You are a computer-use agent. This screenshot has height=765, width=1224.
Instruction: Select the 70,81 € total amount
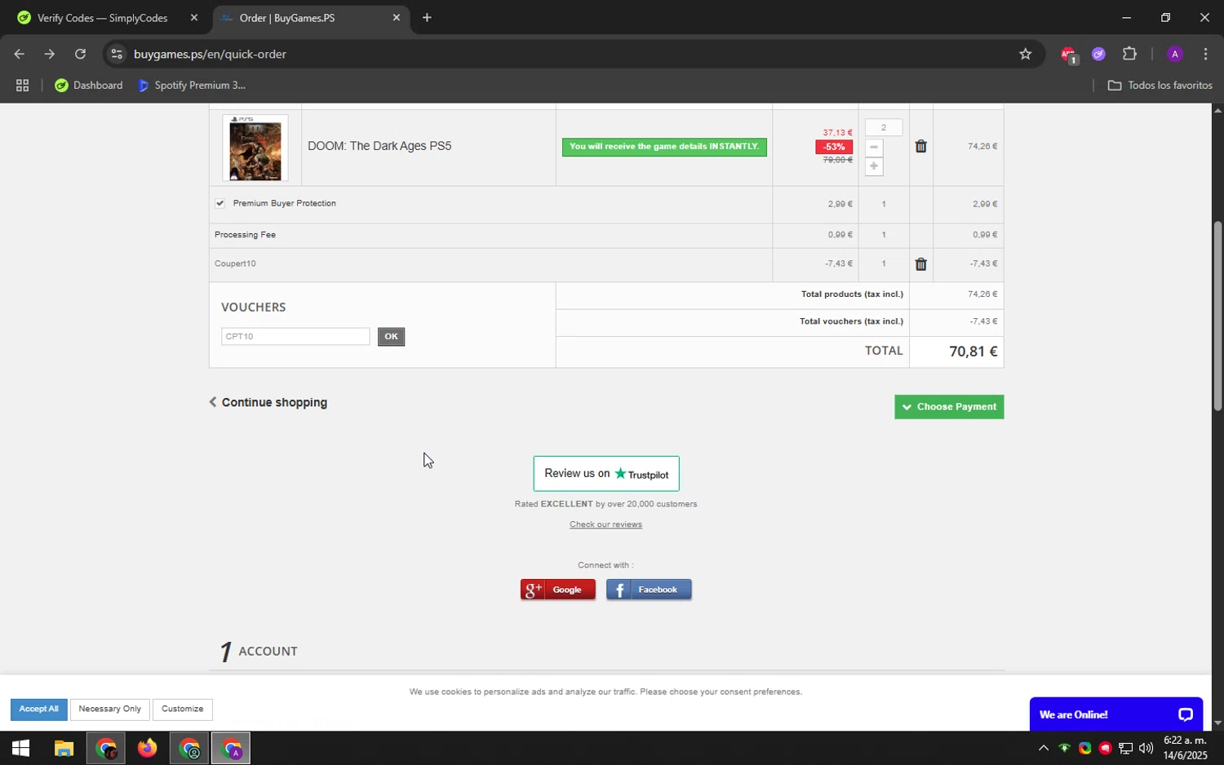coord(973,352)
